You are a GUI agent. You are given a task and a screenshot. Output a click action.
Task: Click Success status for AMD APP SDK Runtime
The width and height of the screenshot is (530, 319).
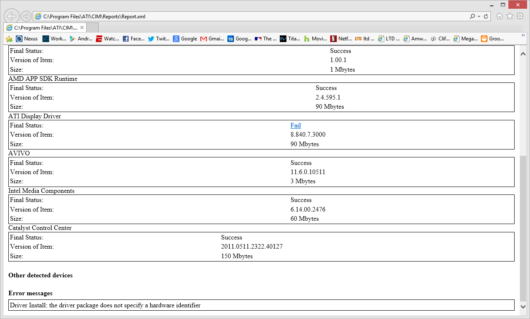(326, 88)
